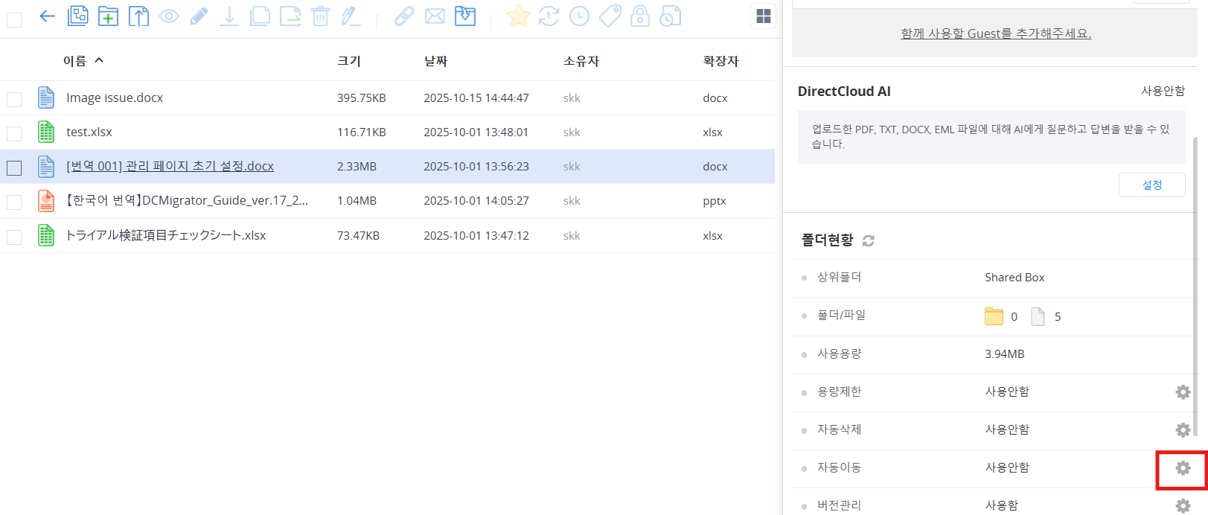
Task: Click the padlock lock icon in the toolbar
Action: point(639,16)
